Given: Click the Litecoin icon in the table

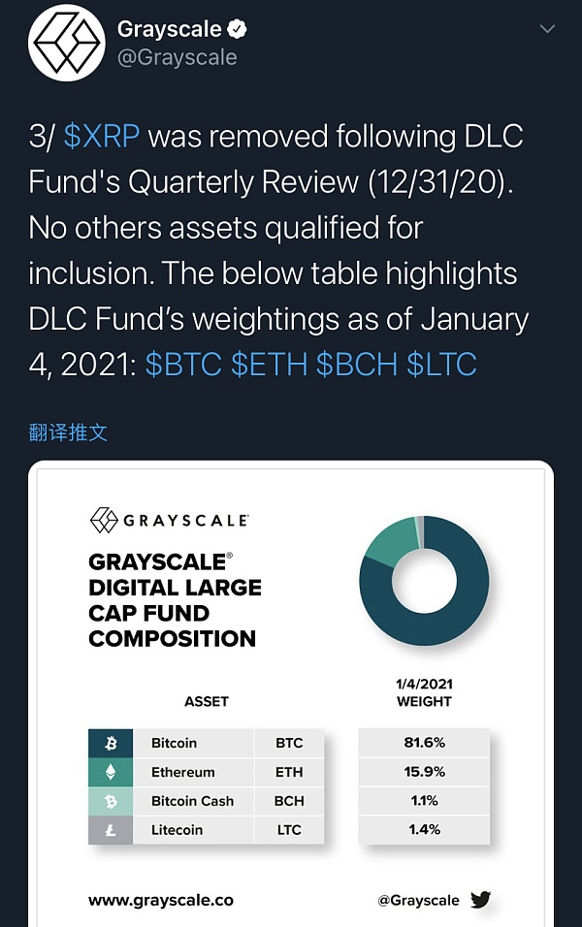Looking at the screenshot, I should pyautogui.click(x=110, y=830).
